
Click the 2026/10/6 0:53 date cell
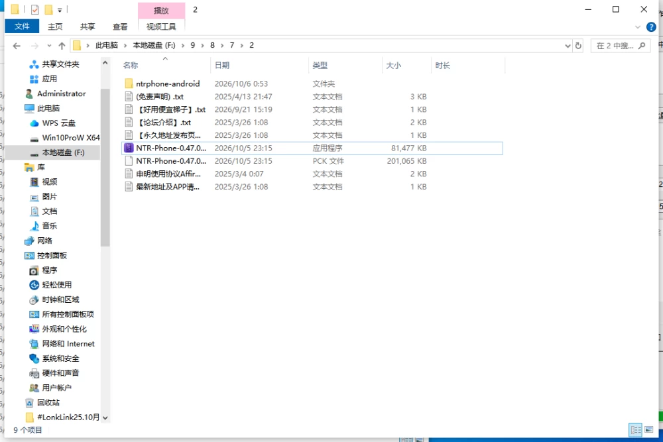(x=241, y=83)
